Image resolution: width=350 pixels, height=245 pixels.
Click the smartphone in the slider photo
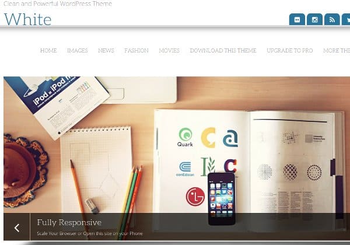tap(222, 198)
